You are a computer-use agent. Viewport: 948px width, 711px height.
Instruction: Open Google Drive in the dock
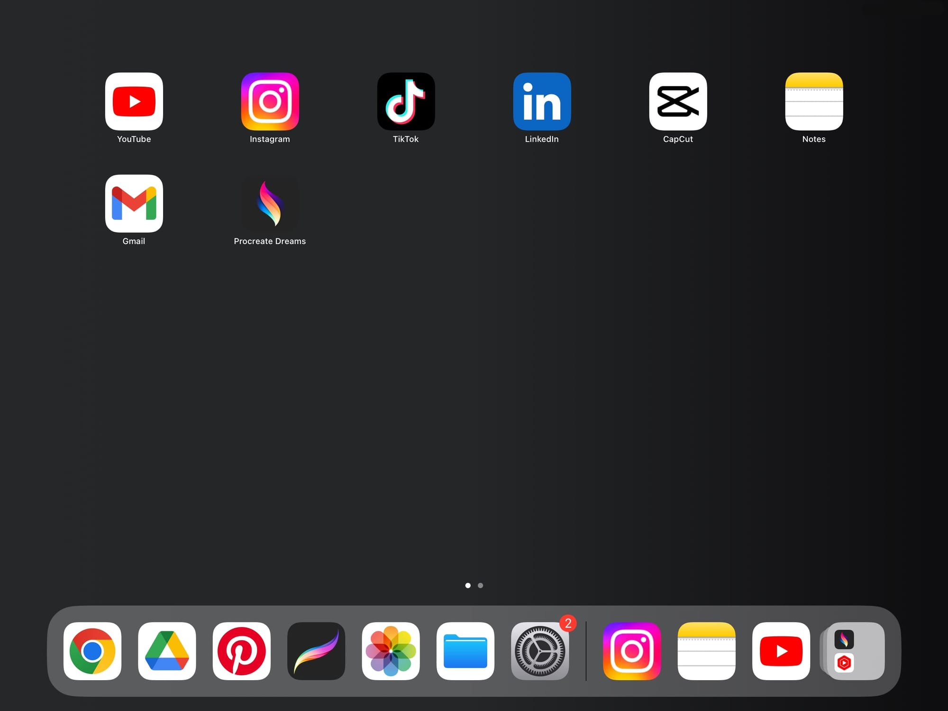[x=167, y=651]
